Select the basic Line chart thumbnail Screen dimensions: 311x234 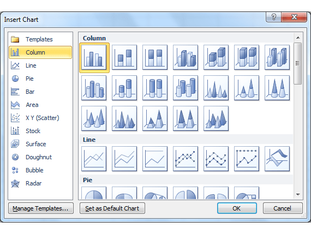click(x=94, y=159)
